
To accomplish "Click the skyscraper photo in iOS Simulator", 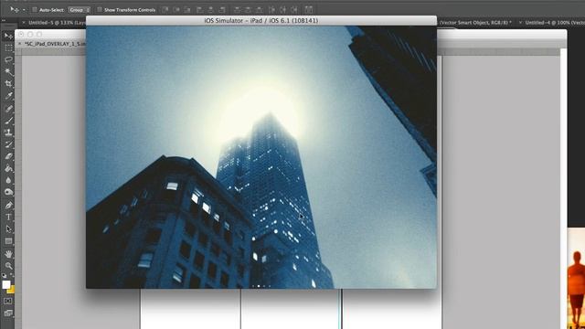I will click(261, 157).
